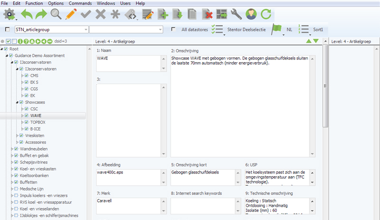Open the Function menu
Screen dimensions: 380x220
(34, 3)
